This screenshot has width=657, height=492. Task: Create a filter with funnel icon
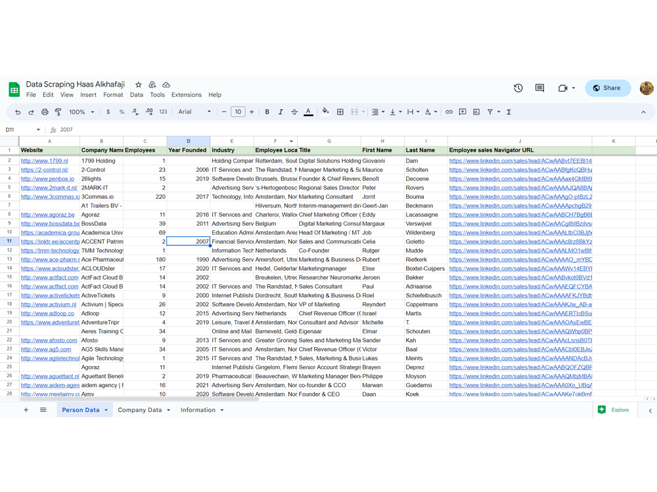pyautogui.click(x=490, y=112)
